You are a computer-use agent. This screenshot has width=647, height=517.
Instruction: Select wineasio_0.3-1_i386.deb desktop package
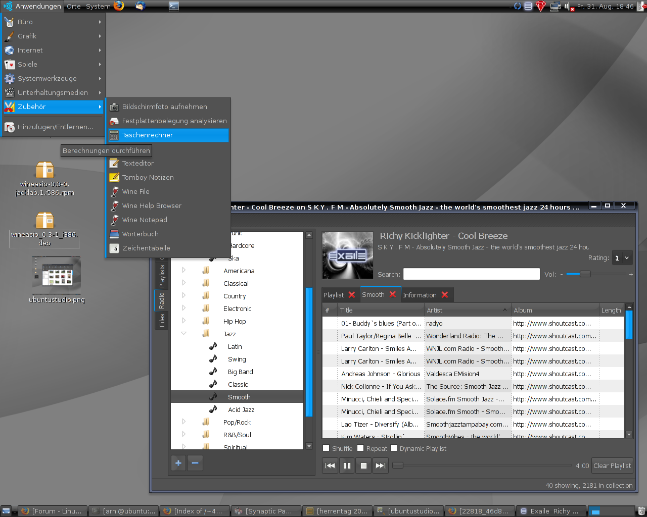click(44, 229)
